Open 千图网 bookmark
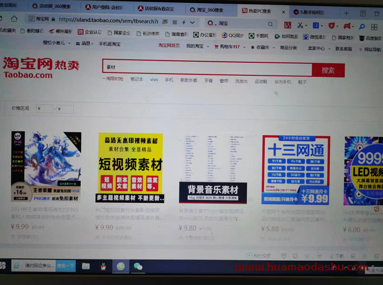The image size is (383, 285). pos(259,36)
